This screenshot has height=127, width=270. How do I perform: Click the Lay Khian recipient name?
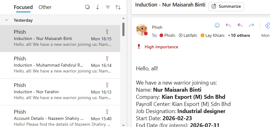tap(215, 35)
